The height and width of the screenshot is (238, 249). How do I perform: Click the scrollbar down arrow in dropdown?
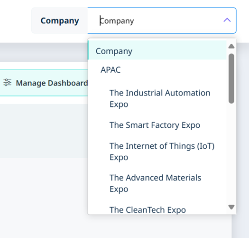coord(231,207)
